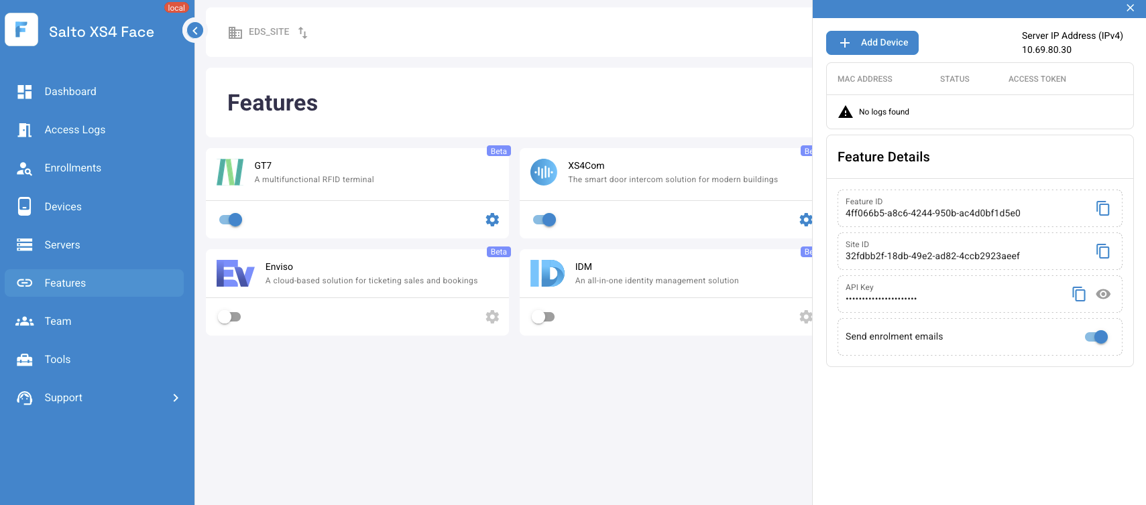Click the Support menu item
The height and width of the screenshot is (505, 1146).
point(94,398)
